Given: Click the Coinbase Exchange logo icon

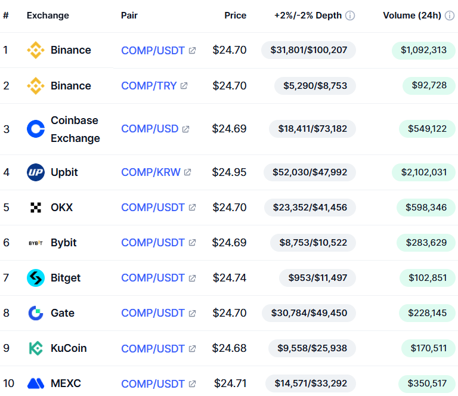Looking at the screenshot, I should [36, 129].
